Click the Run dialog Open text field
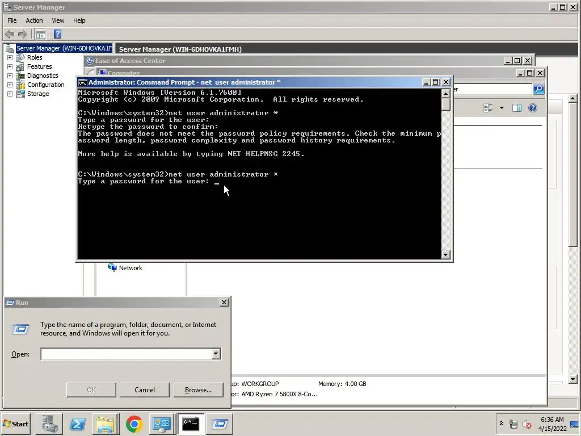 [x=127, y=354]
